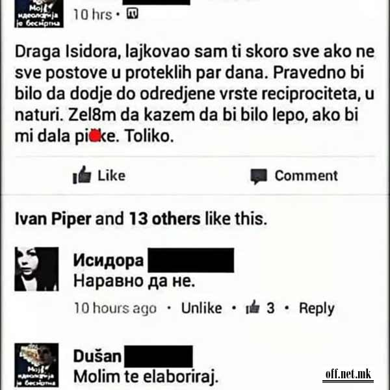Screen dimensions: 390x390
Task: Open the 10 hours ago comment timestamp
Action: tap(116, 308)
